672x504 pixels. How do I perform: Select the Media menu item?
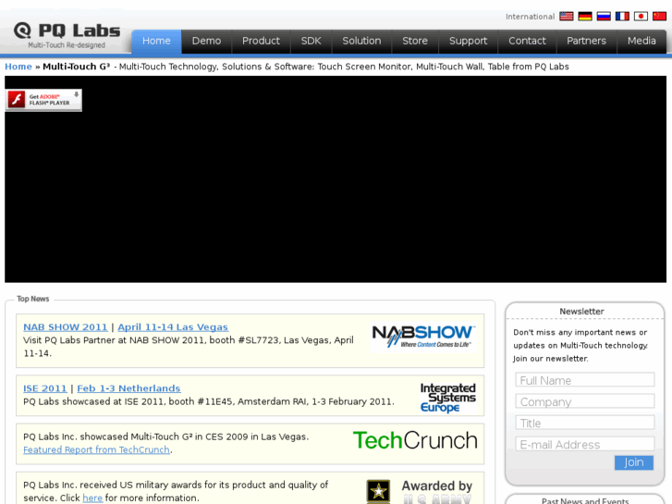point(641,42)
